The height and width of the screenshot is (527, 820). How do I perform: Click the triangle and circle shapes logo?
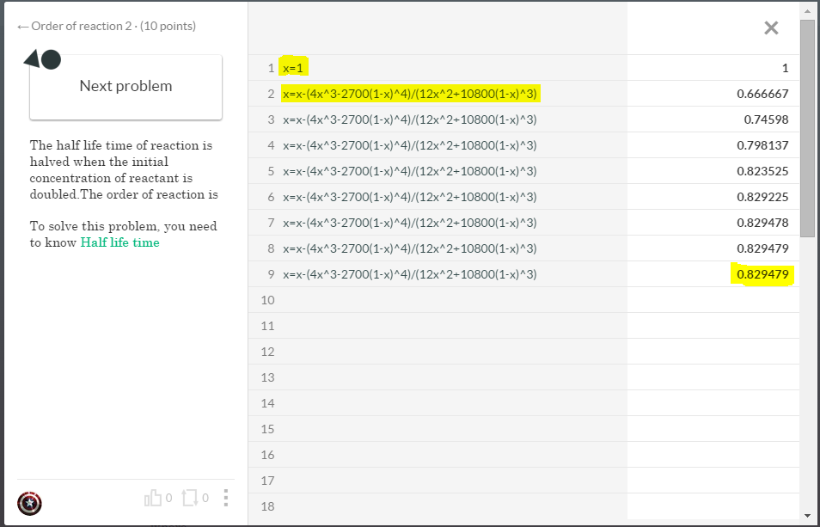[x=42, y=59]
